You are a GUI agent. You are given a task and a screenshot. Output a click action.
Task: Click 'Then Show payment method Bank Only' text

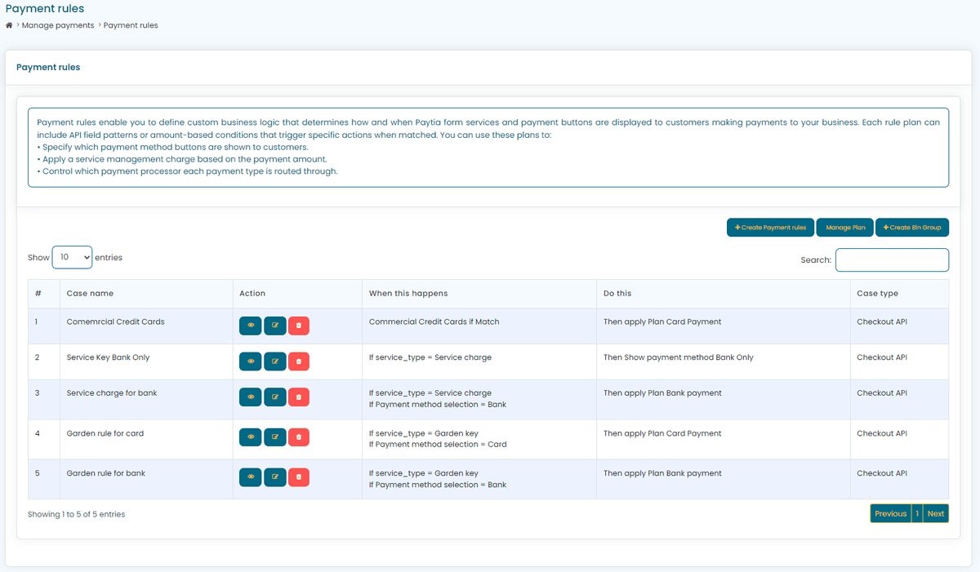click(679, 357)
